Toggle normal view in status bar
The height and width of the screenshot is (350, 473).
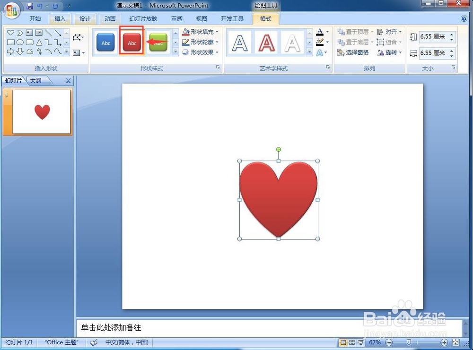343,342
